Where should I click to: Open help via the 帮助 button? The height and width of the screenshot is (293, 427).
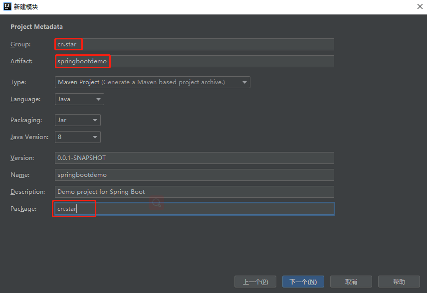tap(399, 281)
